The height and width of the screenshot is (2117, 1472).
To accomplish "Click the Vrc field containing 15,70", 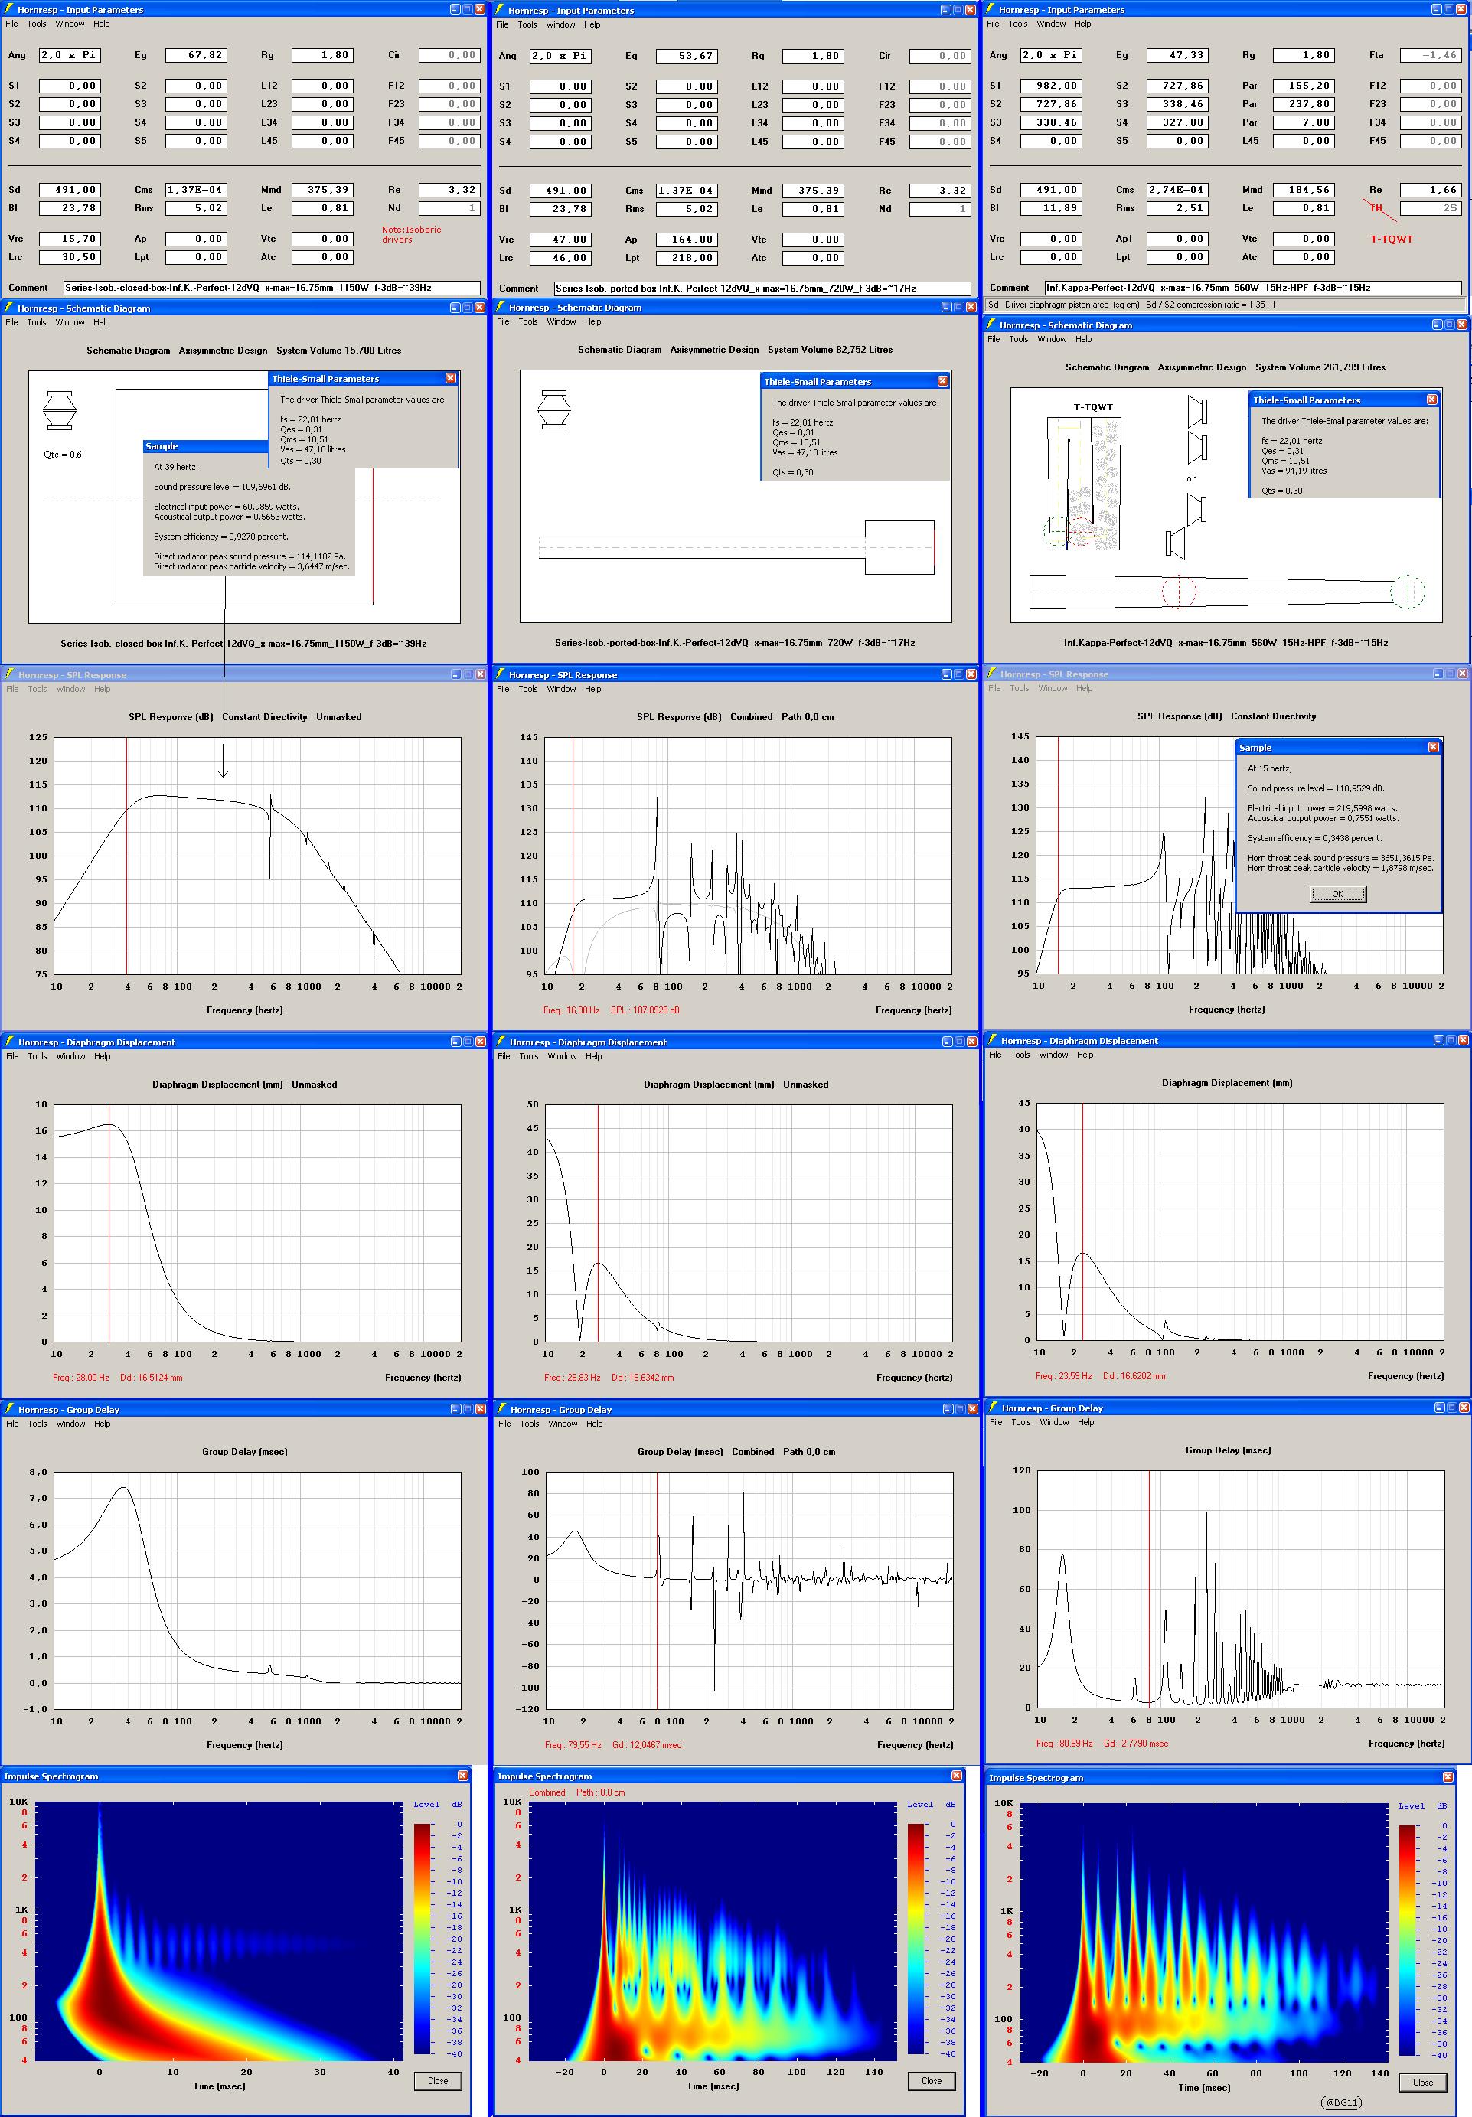I will click(x=70, y=239).
